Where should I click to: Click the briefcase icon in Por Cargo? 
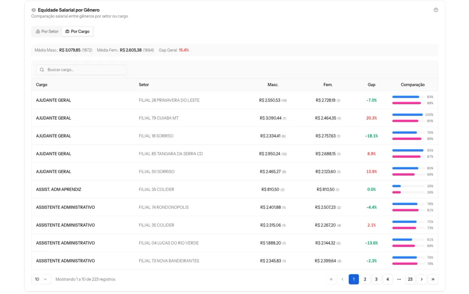point(67,31)
